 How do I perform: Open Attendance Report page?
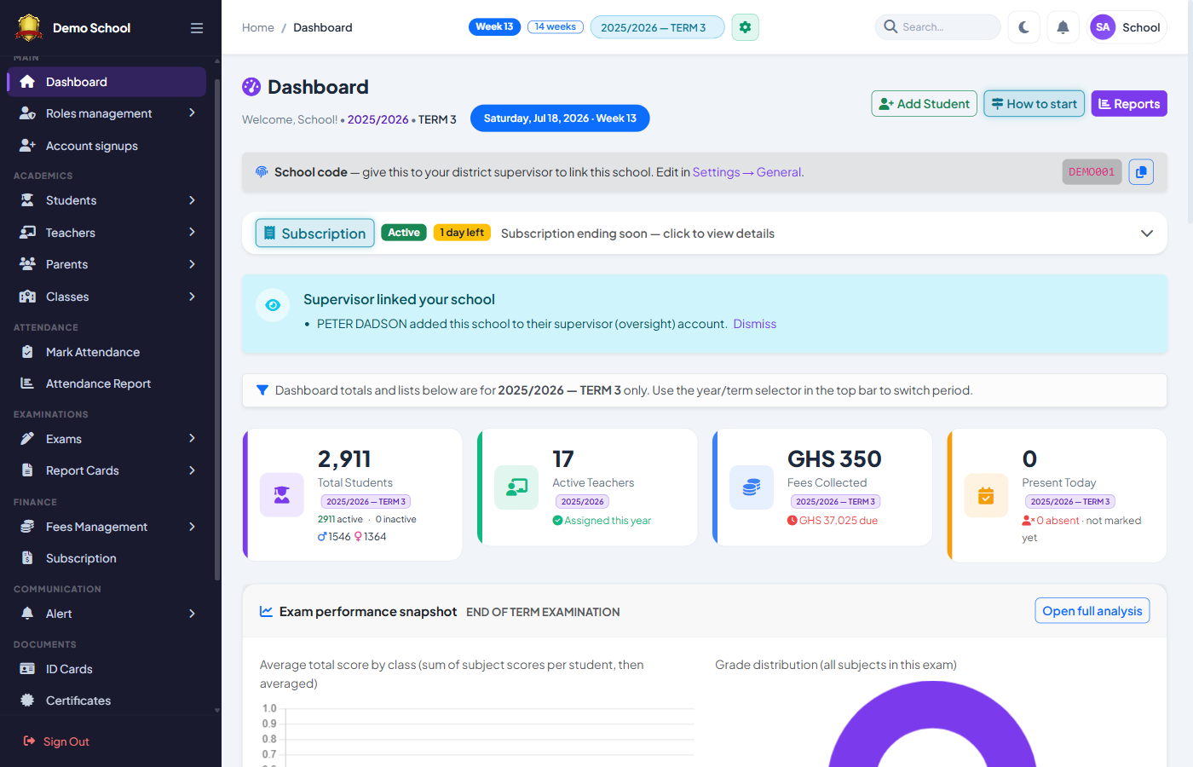pyautogui.click(x=107, y=383)
